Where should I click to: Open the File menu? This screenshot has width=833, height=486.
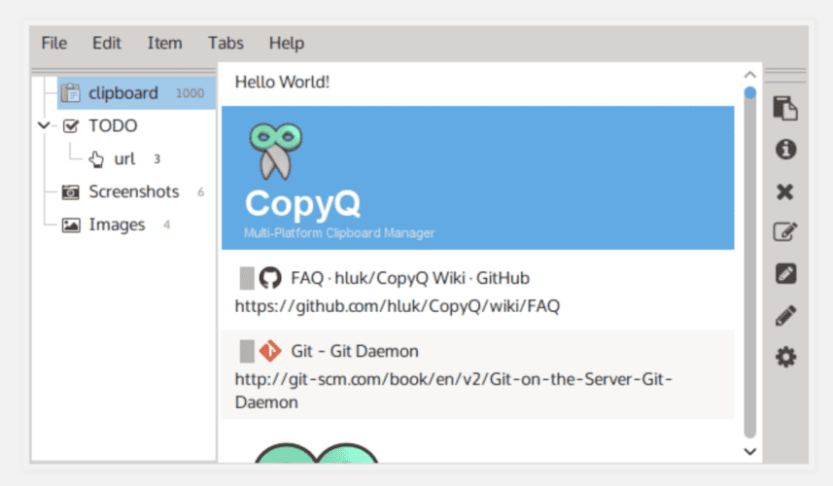coord(54,43)
